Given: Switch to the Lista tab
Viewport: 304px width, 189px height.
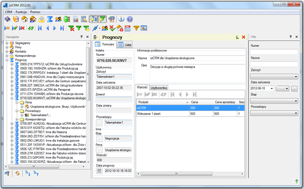Looking at the screenshot, I should tap(125, 45).
